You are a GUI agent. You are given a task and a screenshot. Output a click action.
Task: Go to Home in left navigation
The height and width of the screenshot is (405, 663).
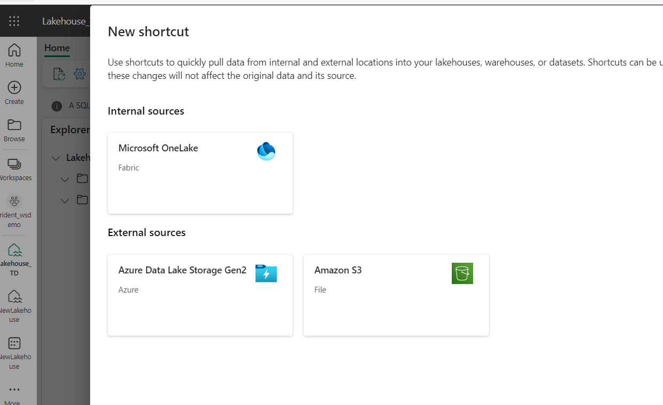click(14, 55)
